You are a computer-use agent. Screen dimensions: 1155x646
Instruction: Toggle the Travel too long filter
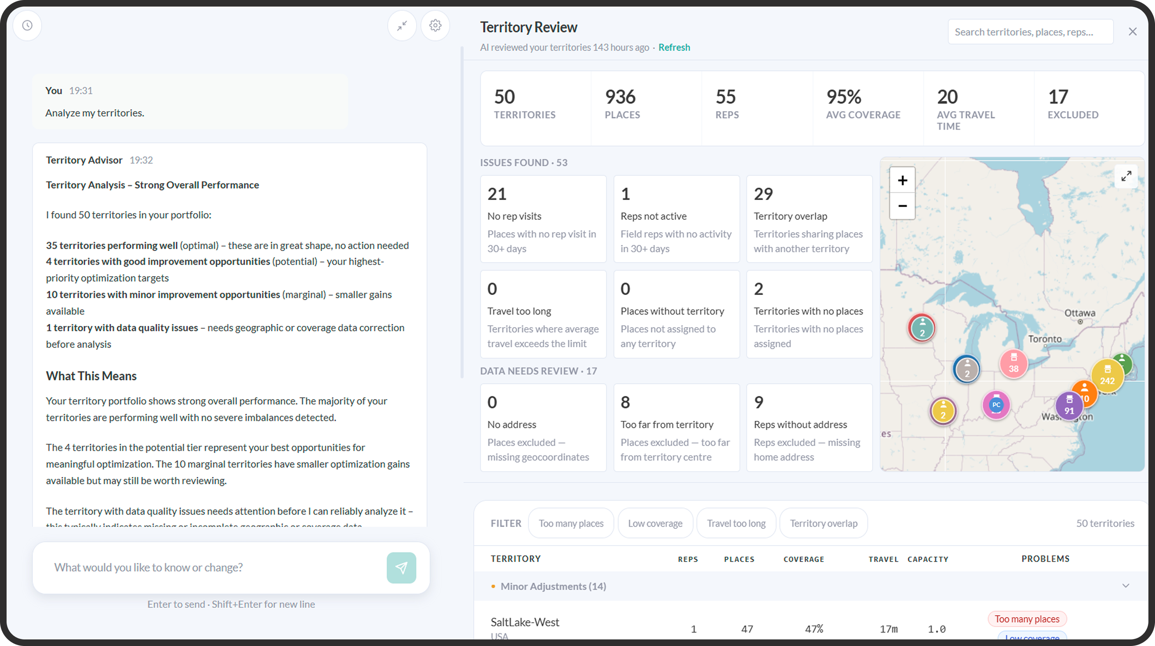point(736,523)
